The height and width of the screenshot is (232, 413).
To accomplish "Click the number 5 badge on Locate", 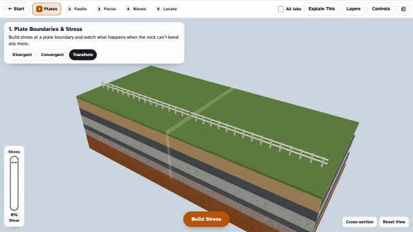I will tap(158, 9).
